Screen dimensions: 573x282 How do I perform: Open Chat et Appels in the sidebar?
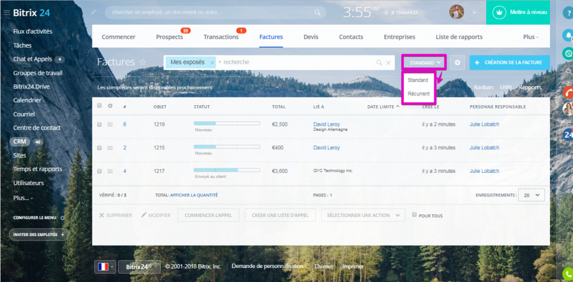32,59
